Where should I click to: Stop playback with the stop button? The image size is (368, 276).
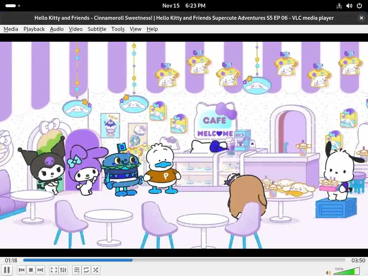[x=31, y=270]
